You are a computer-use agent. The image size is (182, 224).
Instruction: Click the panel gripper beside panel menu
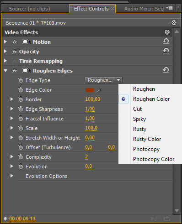point(178,8)
